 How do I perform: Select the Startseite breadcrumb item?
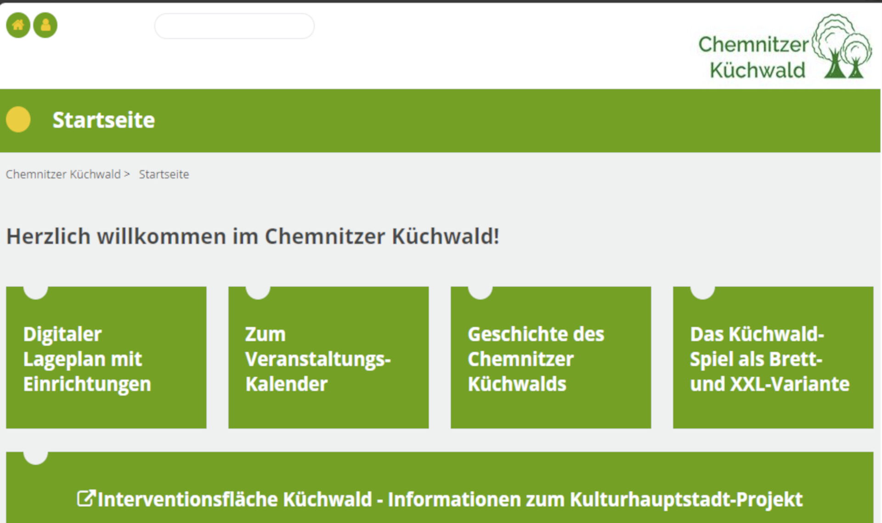(164, 174)
